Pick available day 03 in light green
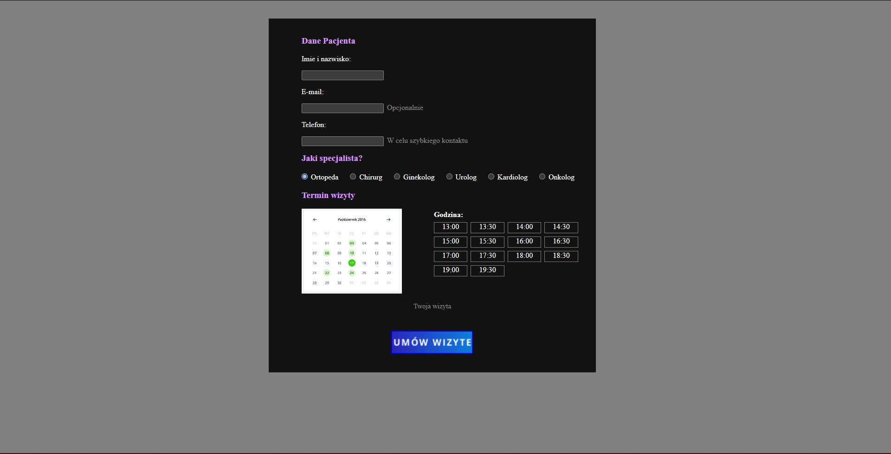The width and height of the screenshot is (891, 454). coord(352,243)
